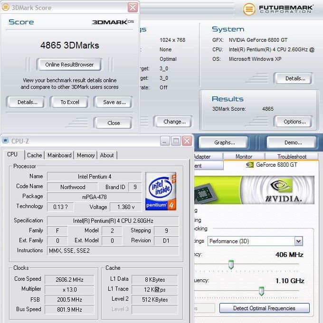
Task: Click the Intel Inside Pentium 4 logo
Action: (x=161, y=191)
